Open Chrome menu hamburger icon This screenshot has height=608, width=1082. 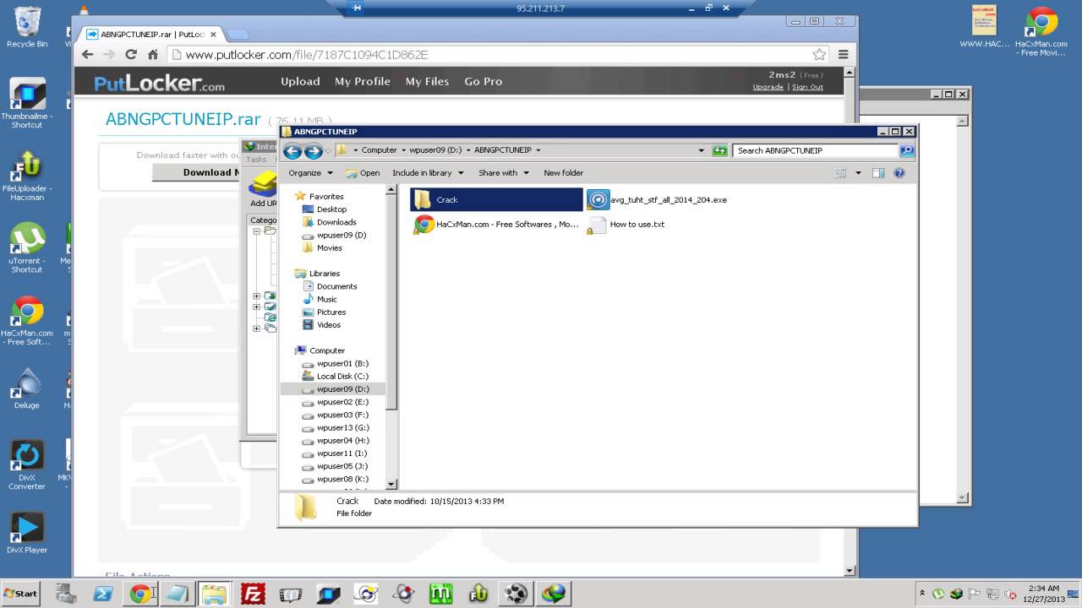[x=843, y=54]
